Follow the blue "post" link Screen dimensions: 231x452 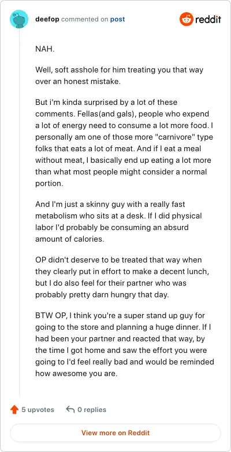pos(117,19)
